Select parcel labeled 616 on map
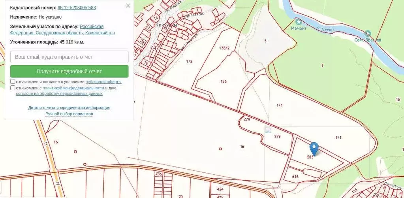This screenshot has width=404, height=198. pos(295,177)
